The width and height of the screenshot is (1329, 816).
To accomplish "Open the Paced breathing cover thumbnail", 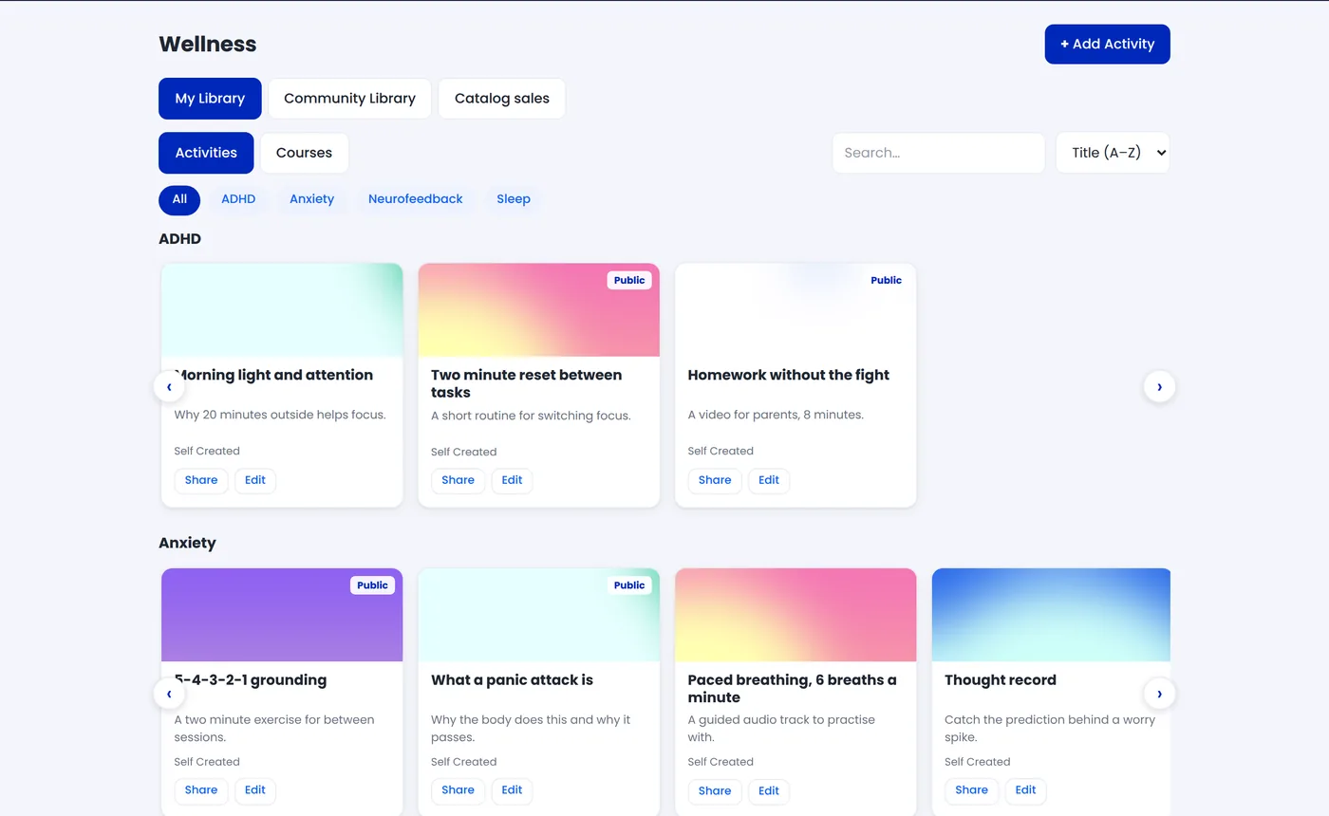I will (796, 615).
